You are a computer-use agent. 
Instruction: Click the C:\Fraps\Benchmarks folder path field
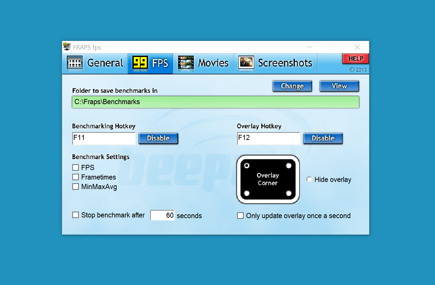click(216, 102)
